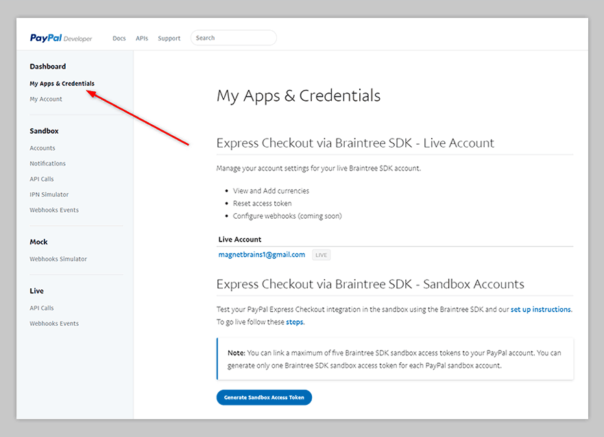The image size is (604, 437).
Task: Select My Apps & Credentials in sidebar
Action: coord(62,84)
